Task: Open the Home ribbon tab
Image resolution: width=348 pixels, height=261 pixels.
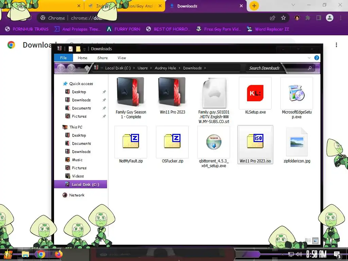Action: coord(83,58)
